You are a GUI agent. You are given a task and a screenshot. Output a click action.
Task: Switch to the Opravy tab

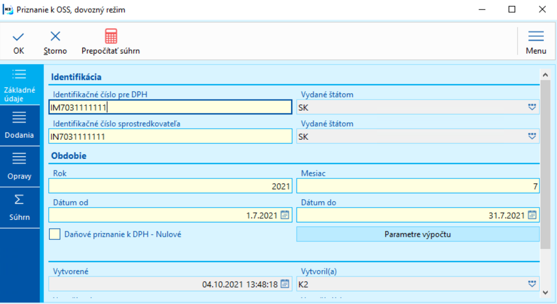click(20, 167)
